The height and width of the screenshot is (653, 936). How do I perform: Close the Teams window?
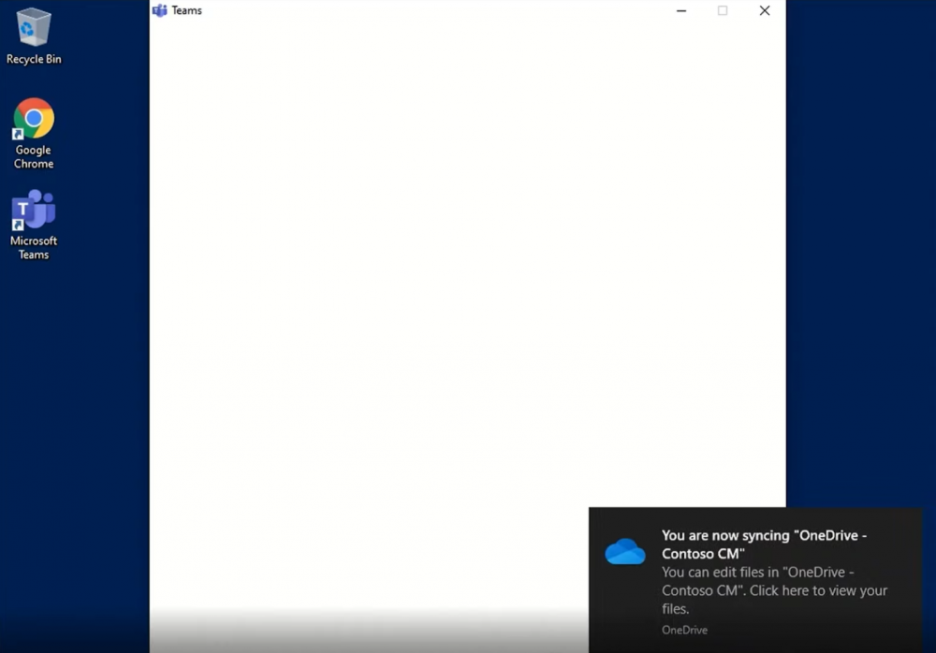765,11
